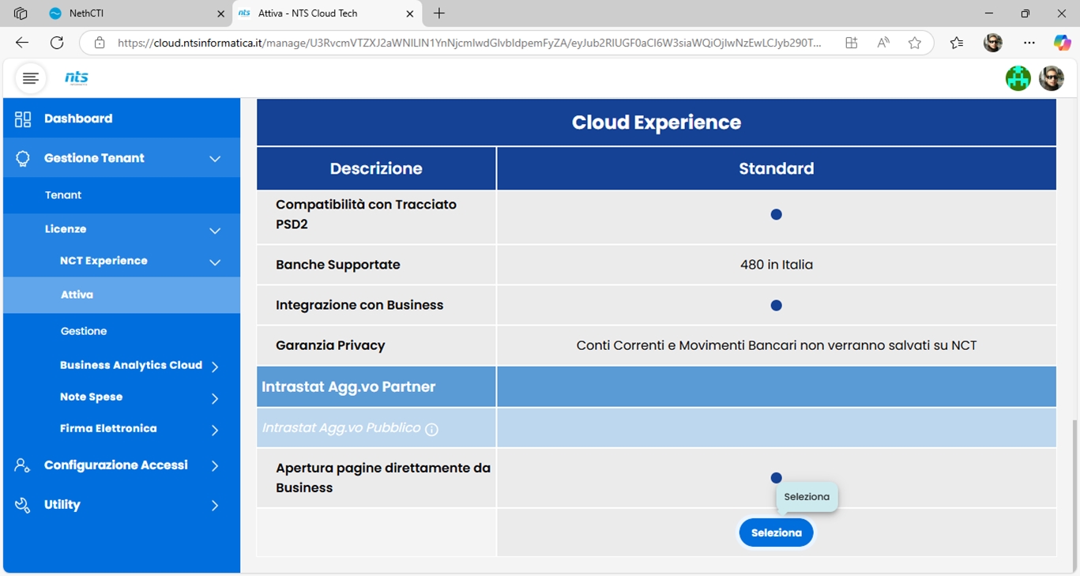Click the browser address bar URL
1080x576 pixels.
click(466, 43)
